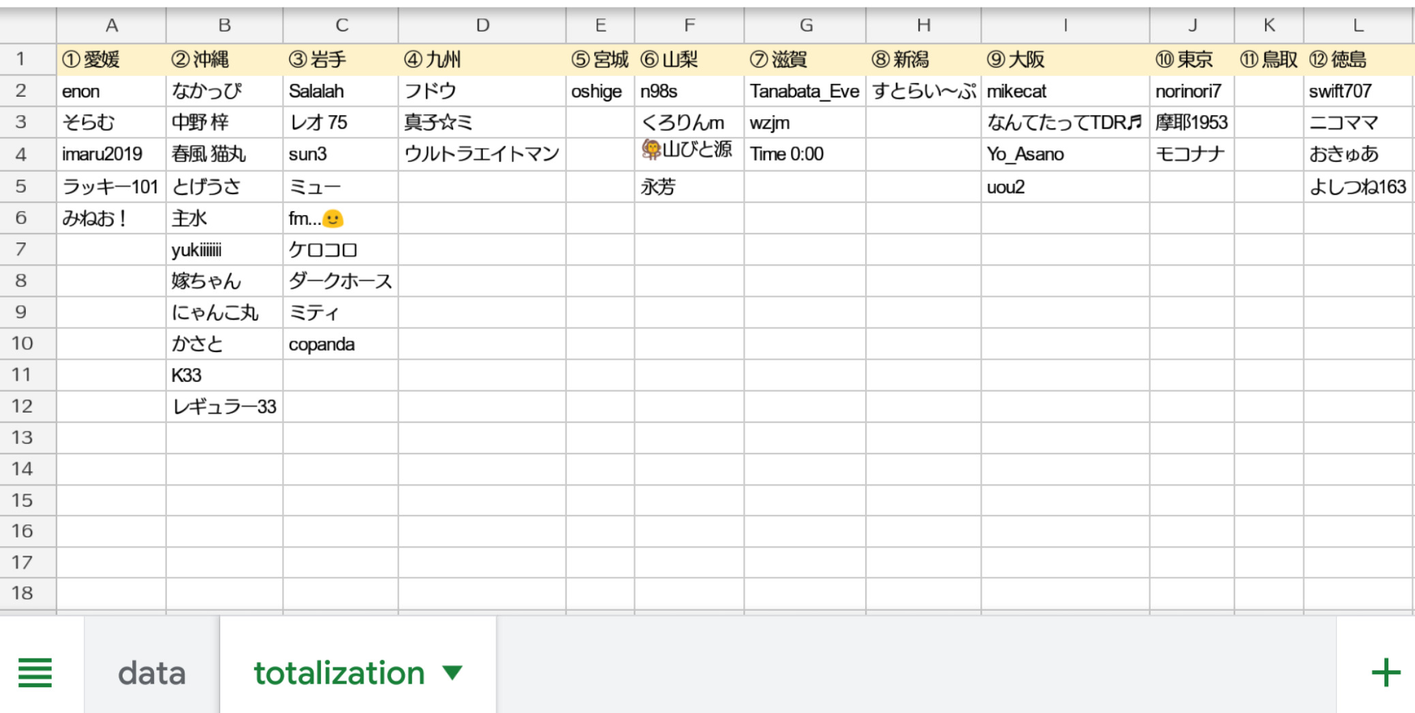1415x713 pixels.
Task: Select column D header
Action: [x=482, y=26]
